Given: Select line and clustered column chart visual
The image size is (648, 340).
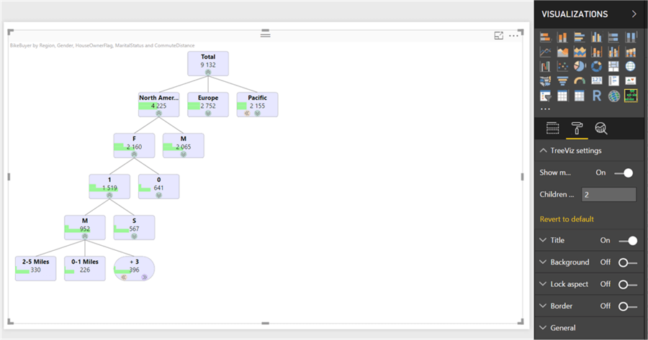Looking at the screenshot, I should [x=613, y=52].
